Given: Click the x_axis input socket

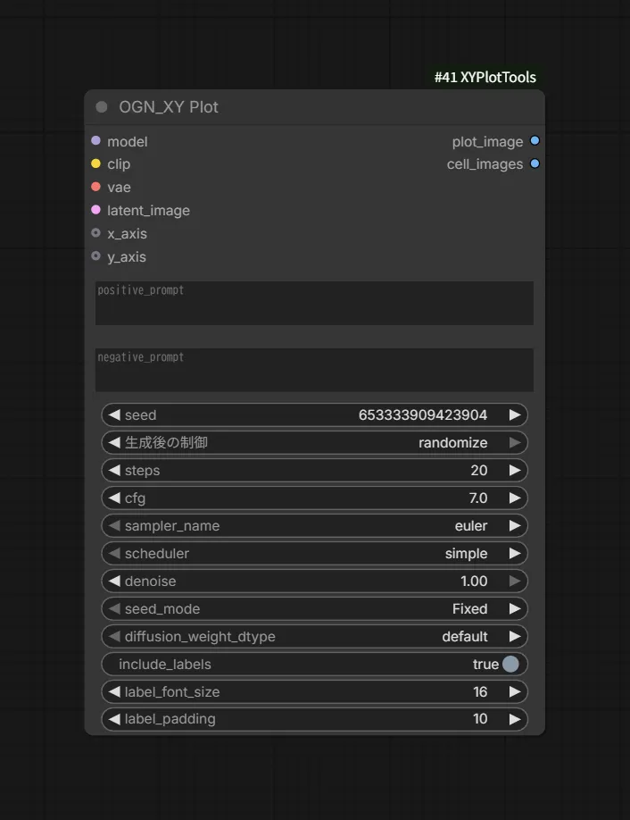Looking at the screenshot, I should pyautogui.click(x=95, y=233).
